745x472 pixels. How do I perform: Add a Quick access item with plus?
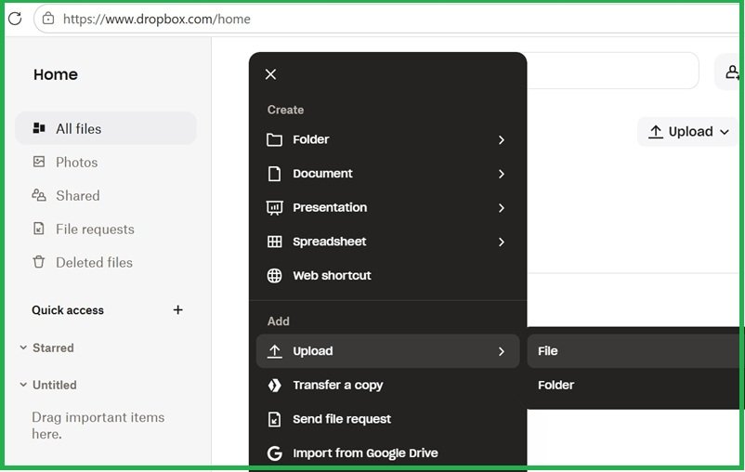click(x=177, y=310)
